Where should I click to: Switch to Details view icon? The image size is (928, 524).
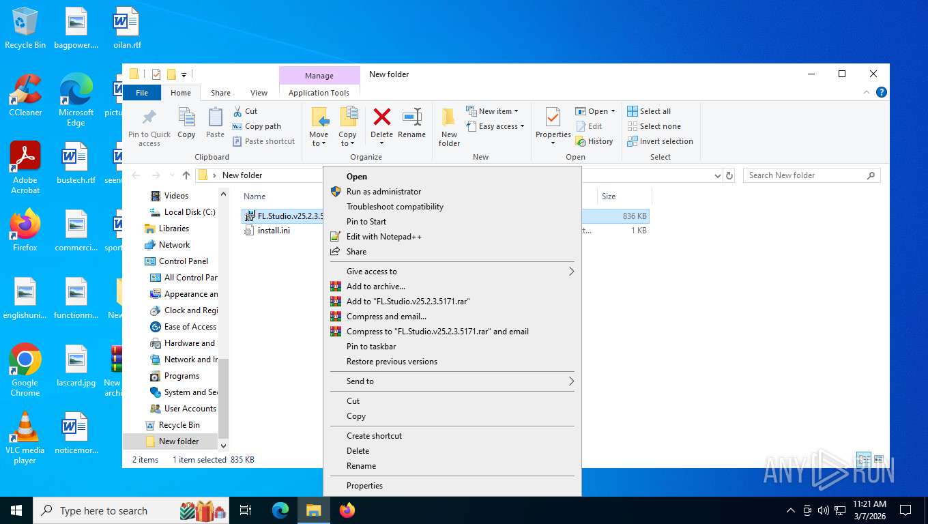point(864,460)
